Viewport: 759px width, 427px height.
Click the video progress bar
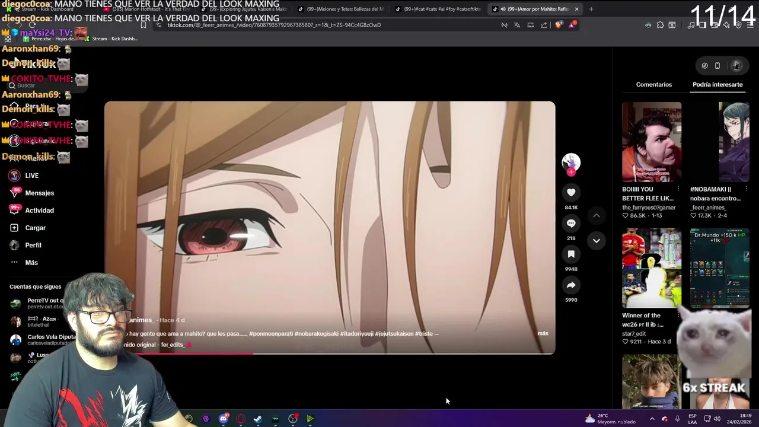point(330,353)
